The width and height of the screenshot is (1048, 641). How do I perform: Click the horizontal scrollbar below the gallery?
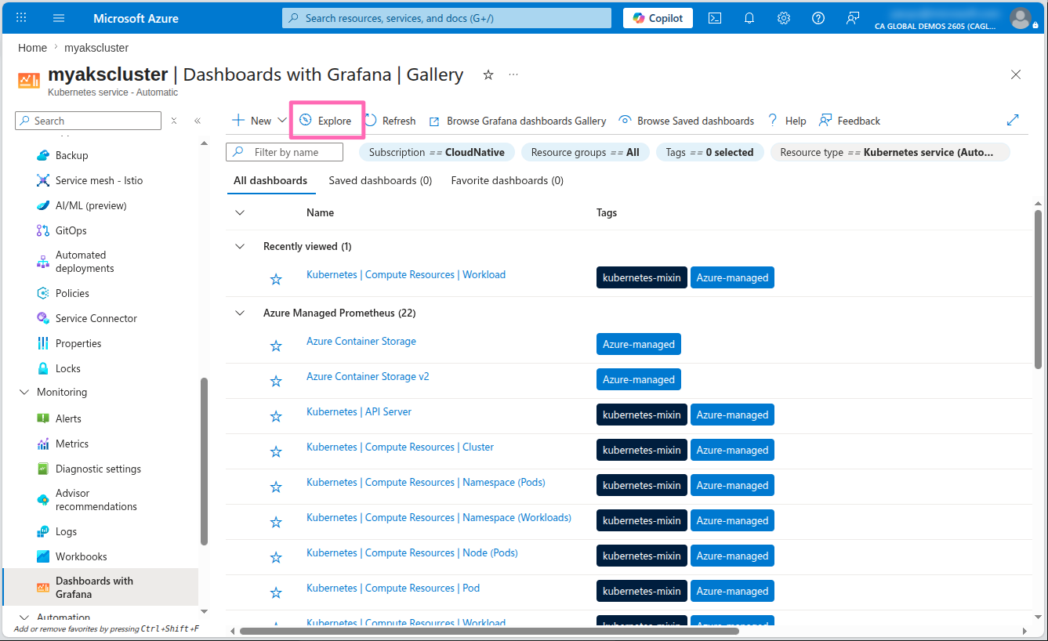489,631
